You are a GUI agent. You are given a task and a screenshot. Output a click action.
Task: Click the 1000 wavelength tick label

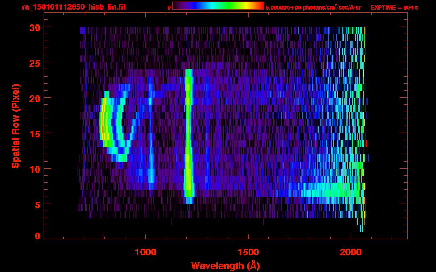tap(146, 252)
